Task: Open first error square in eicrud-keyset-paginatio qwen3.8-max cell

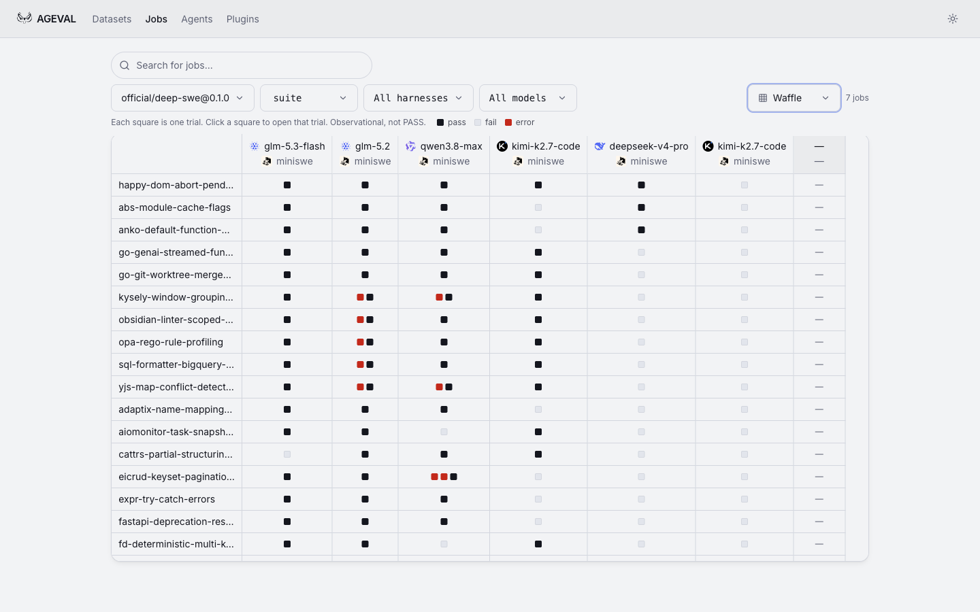Action: [x=435, y=477]
